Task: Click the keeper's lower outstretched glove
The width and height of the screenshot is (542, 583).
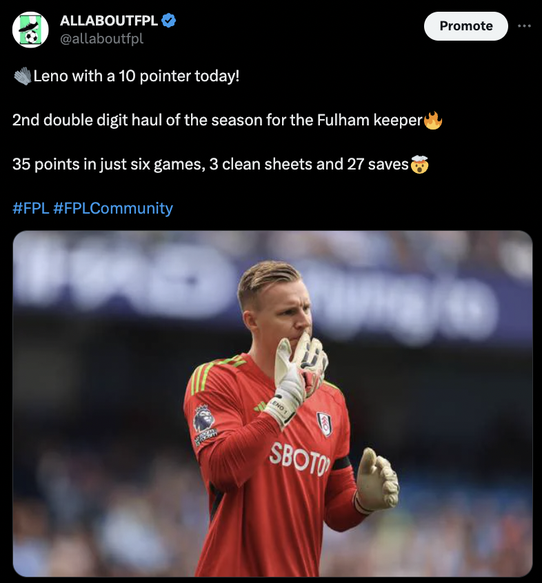Action: (376, 480)
